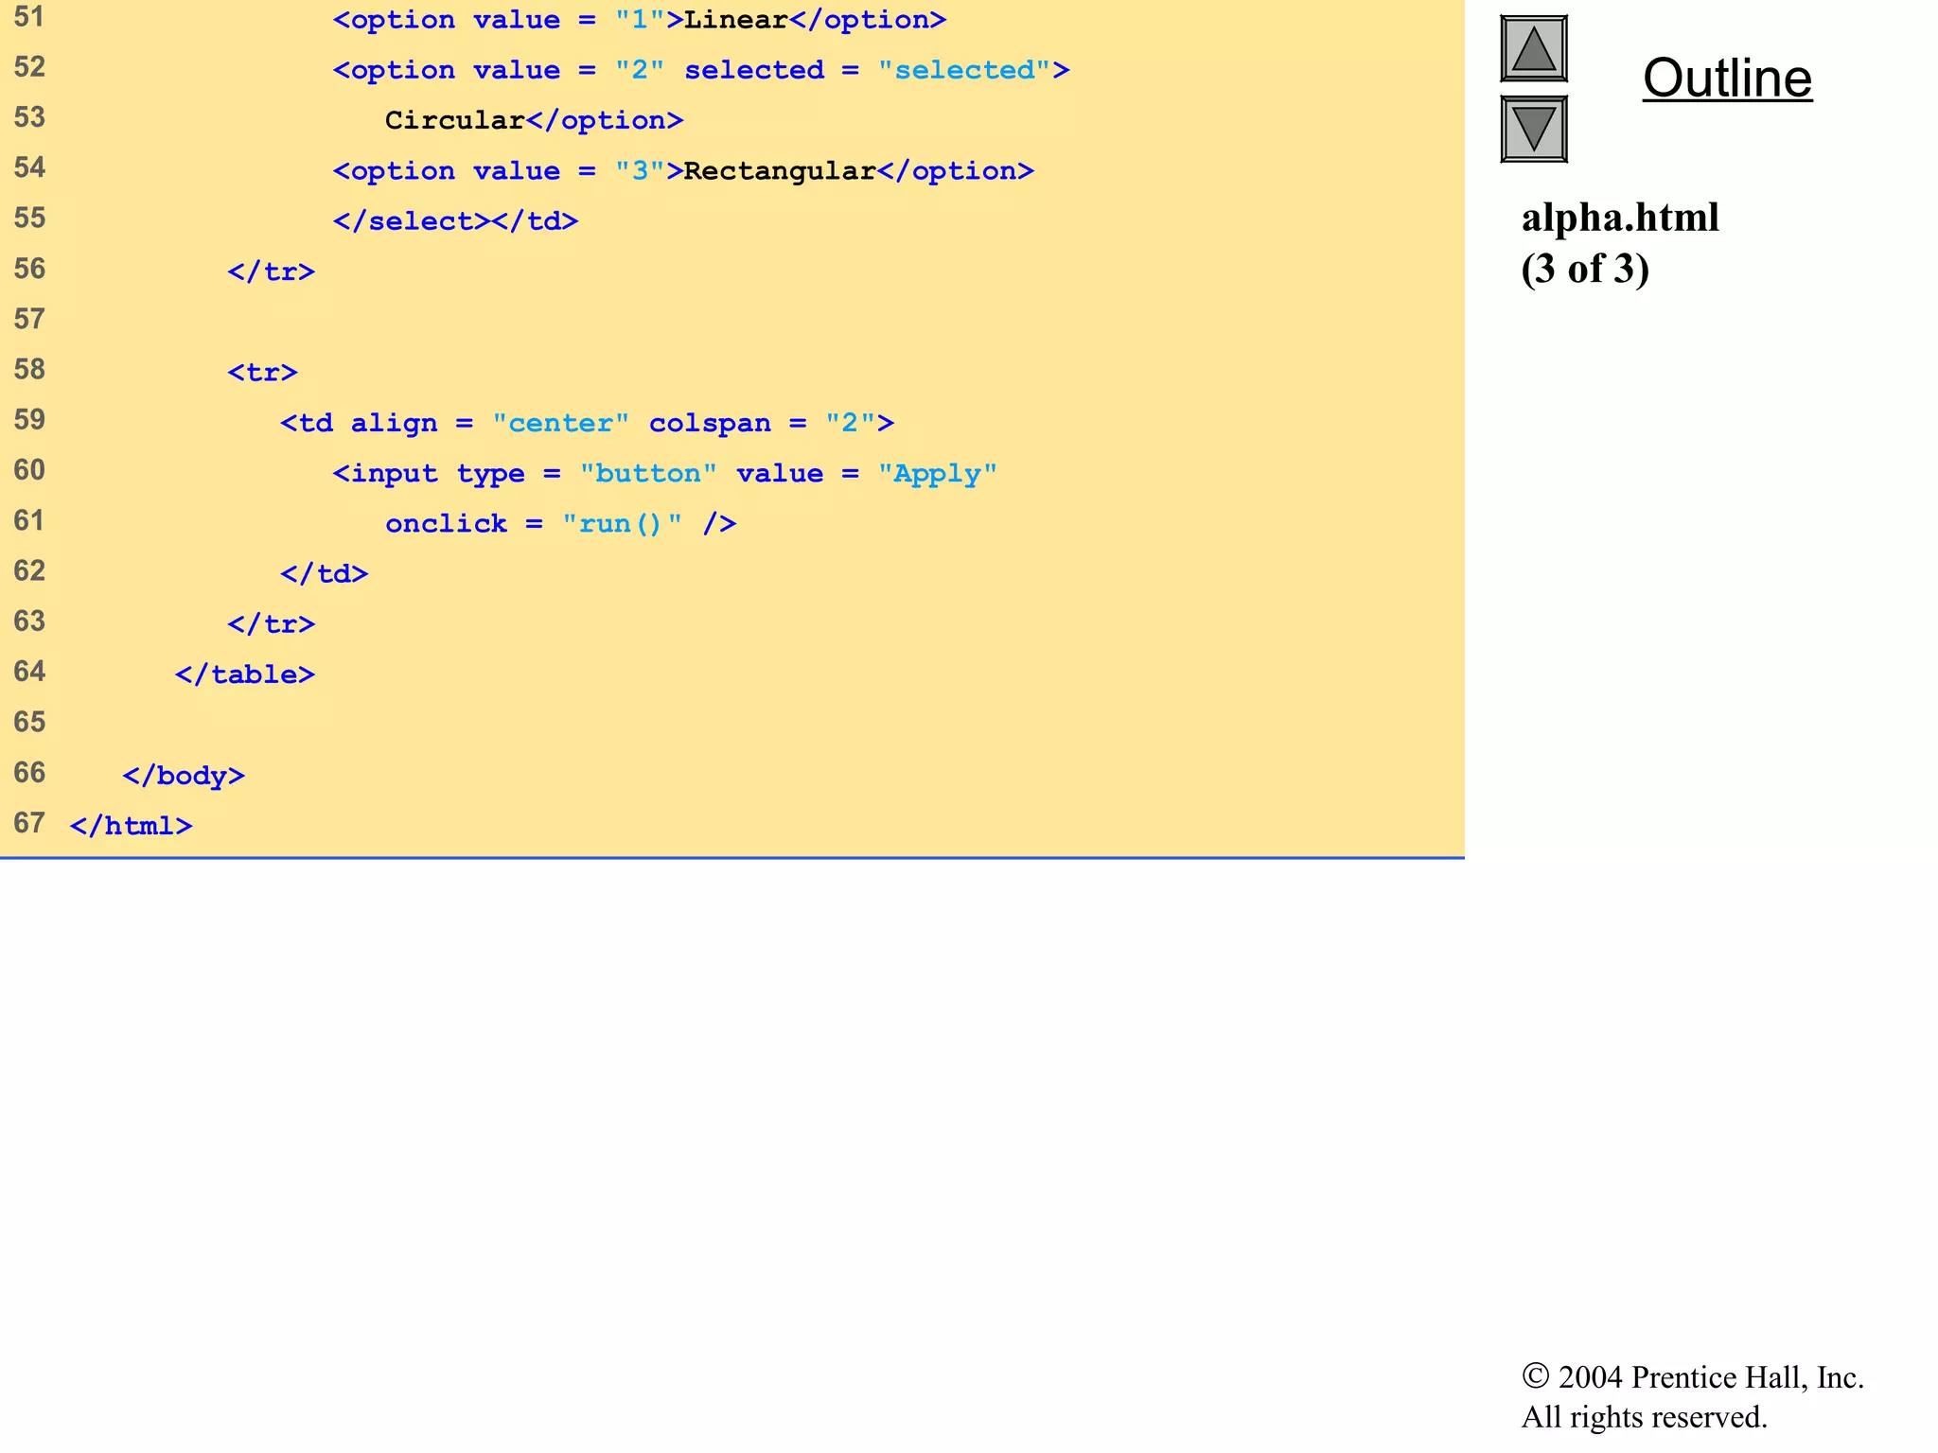
Task: Click the onclick run() code on line 61
Action: pyautogui.click(x=560, y=524)
